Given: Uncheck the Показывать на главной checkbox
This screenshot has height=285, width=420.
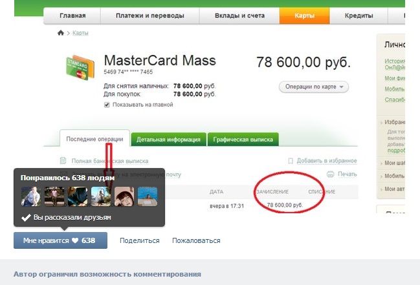Looking at the screenshot, I should point(107,105).
